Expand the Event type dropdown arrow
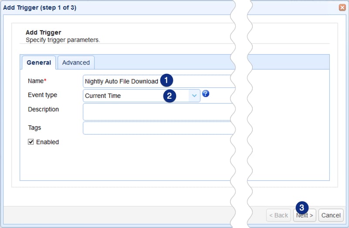349x228 pixels. click(194, 96)
